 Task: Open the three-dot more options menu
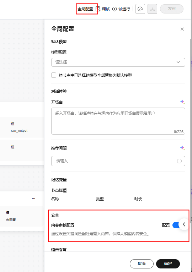coord(33,198)
